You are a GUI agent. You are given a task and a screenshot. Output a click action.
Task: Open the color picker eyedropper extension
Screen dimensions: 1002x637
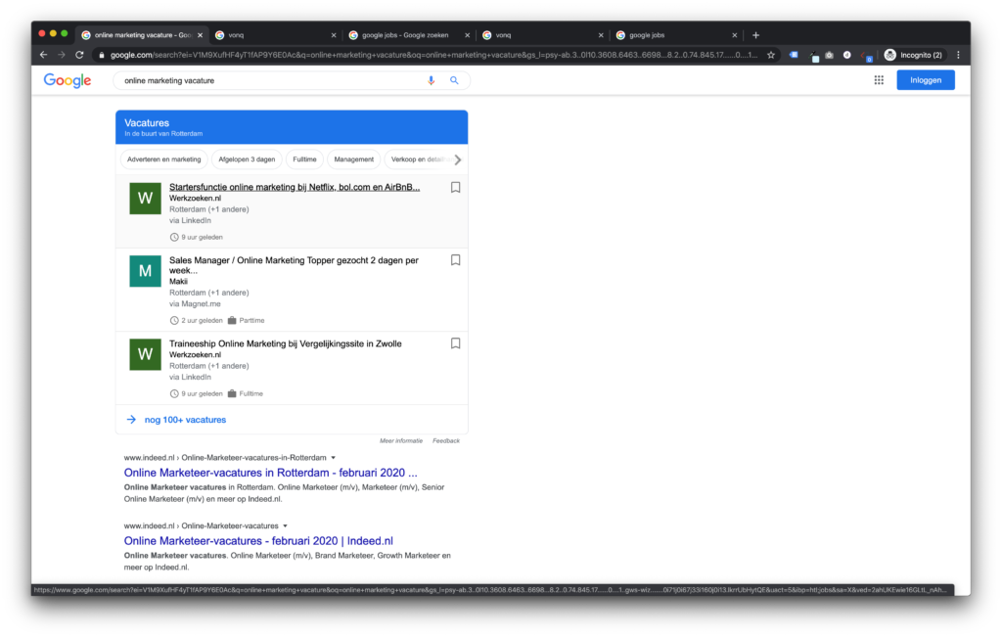(815, 56)
